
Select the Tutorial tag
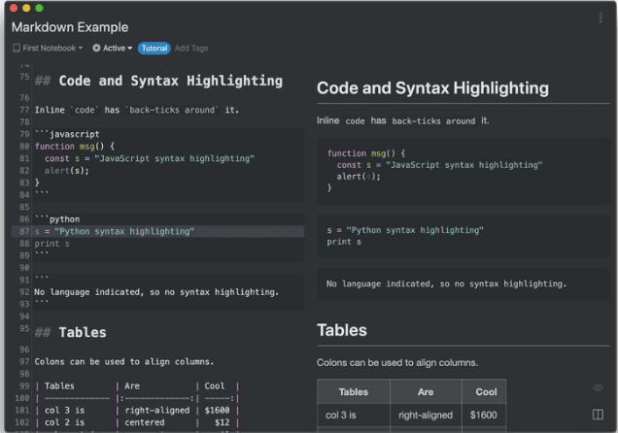(154, 48)
